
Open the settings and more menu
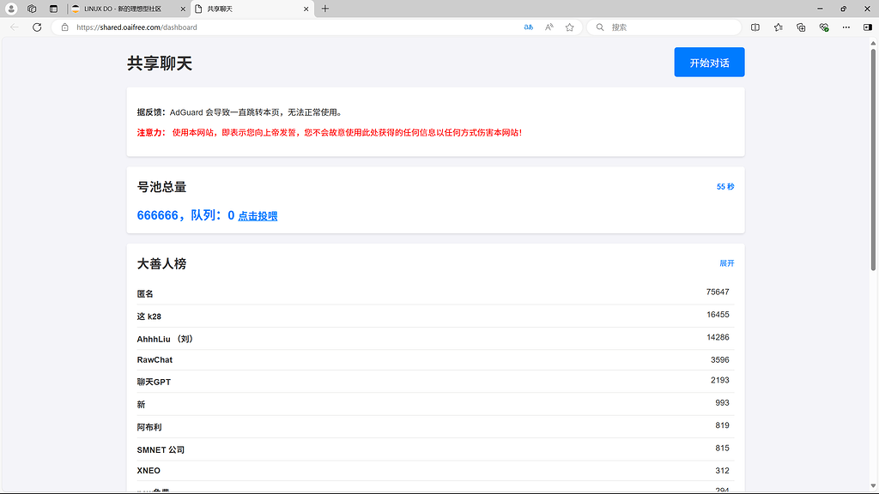click(846, 27)
